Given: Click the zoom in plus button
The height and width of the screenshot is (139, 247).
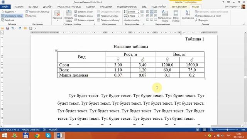Looking at the screenshot, I should tap(237, 130).
